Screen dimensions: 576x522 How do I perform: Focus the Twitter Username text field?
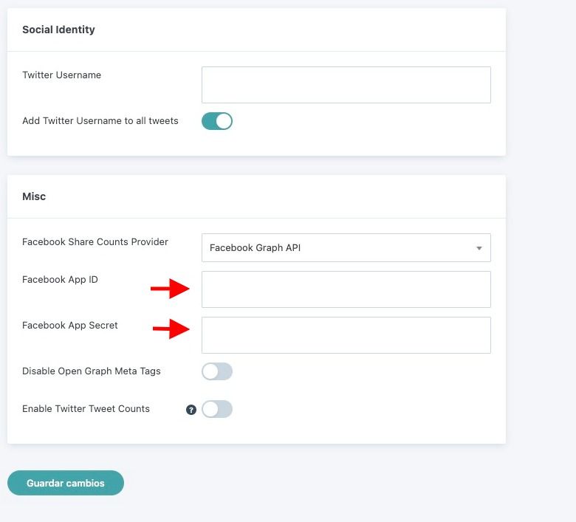(x=346, y=85)
